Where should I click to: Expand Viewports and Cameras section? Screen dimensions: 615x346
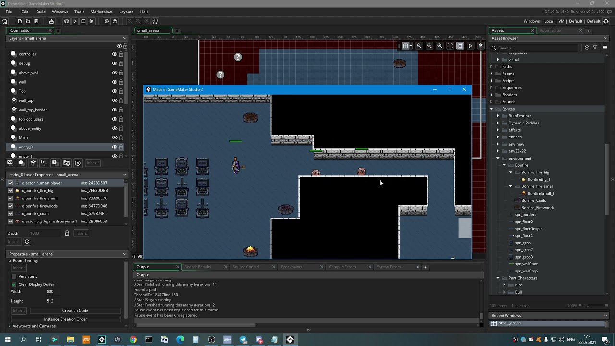pyautogui.click(x=9, y=326)
